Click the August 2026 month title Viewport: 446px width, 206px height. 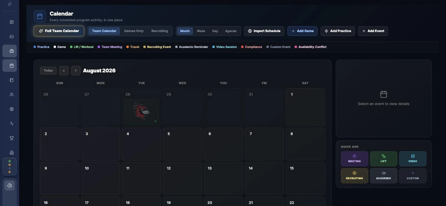[x=99, y=71]
